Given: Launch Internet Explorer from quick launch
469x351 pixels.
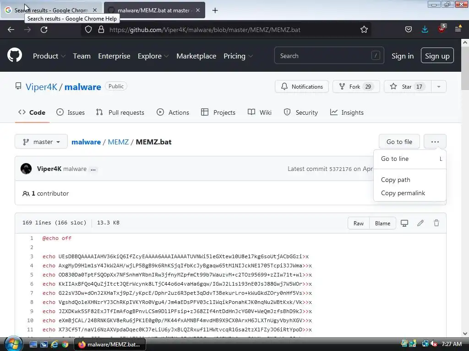Looking at the screenshot, I should click(54, 345).
